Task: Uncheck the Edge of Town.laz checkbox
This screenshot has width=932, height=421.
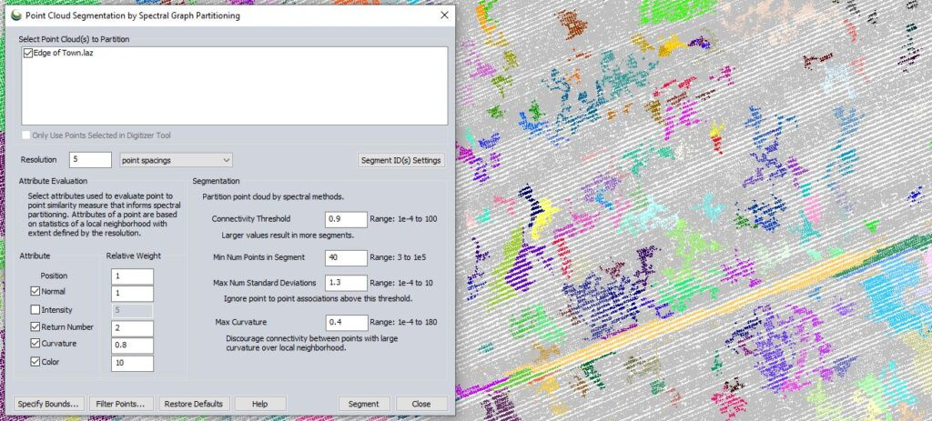Action: tap(28, 54)
